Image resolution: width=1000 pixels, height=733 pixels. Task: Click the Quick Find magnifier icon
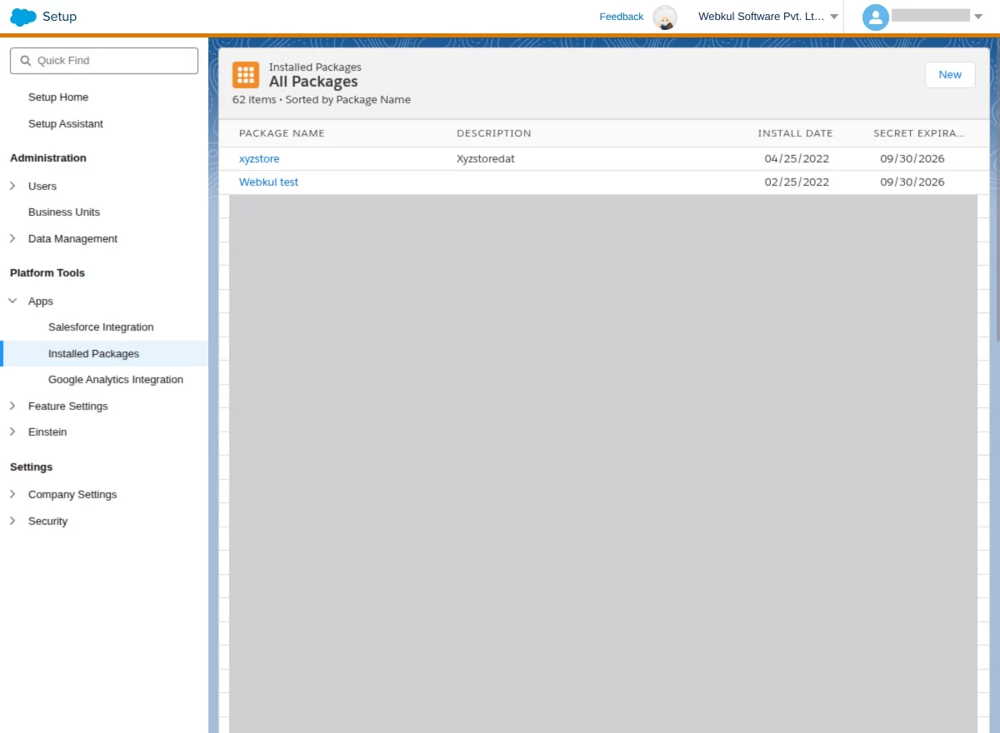(25, 61)
